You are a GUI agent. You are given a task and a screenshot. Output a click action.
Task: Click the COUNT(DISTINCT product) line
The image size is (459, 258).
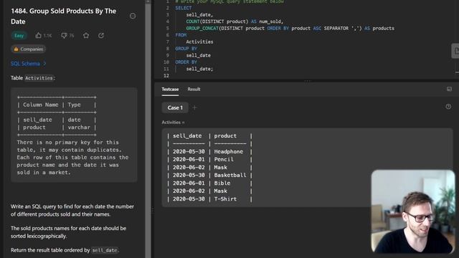click(235, 21)
